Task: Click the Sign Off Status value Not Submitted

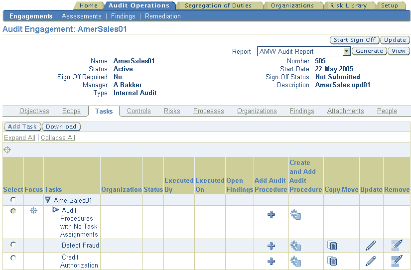Action: pos(338,77)
